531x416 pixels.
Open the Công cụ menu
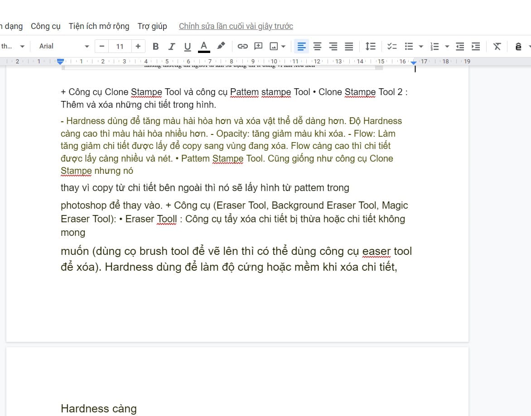tap(46, 26)
